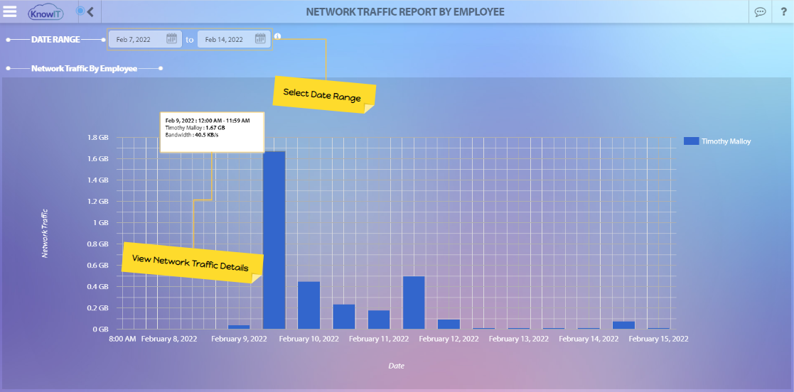Open help with the question mark
The height and width of the screenshot is (392, 794).
pyautogui.click(x=783, y=12)
